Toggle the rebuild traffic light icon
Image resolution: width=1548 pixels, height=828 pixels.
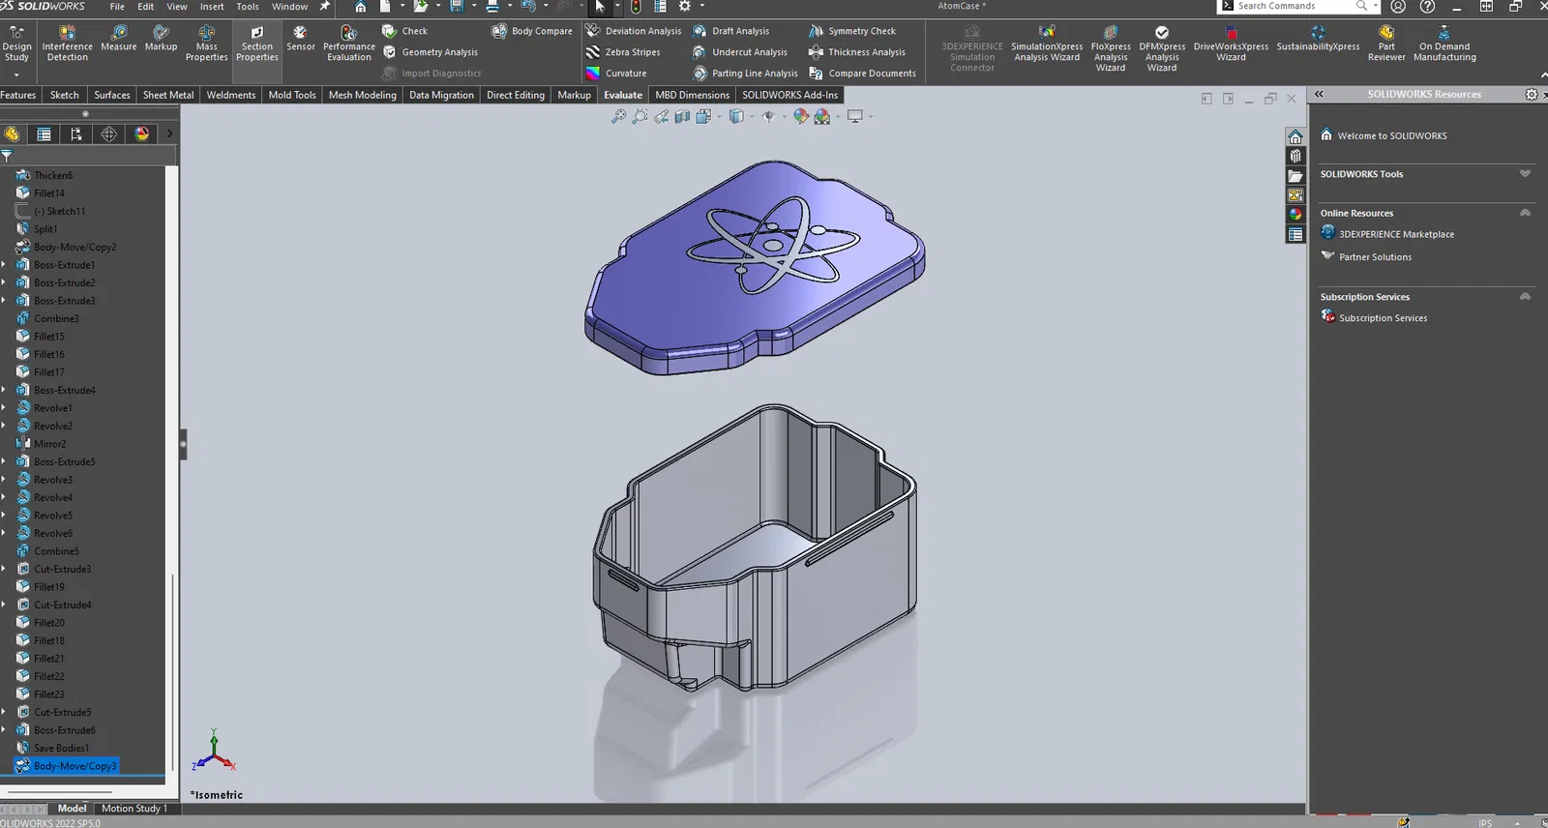coord(636,7)
